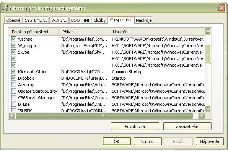The height and width of the screenshot is (151, 228).
Task: Open the SYSTEM.INI tab
Action: point(36,20)
